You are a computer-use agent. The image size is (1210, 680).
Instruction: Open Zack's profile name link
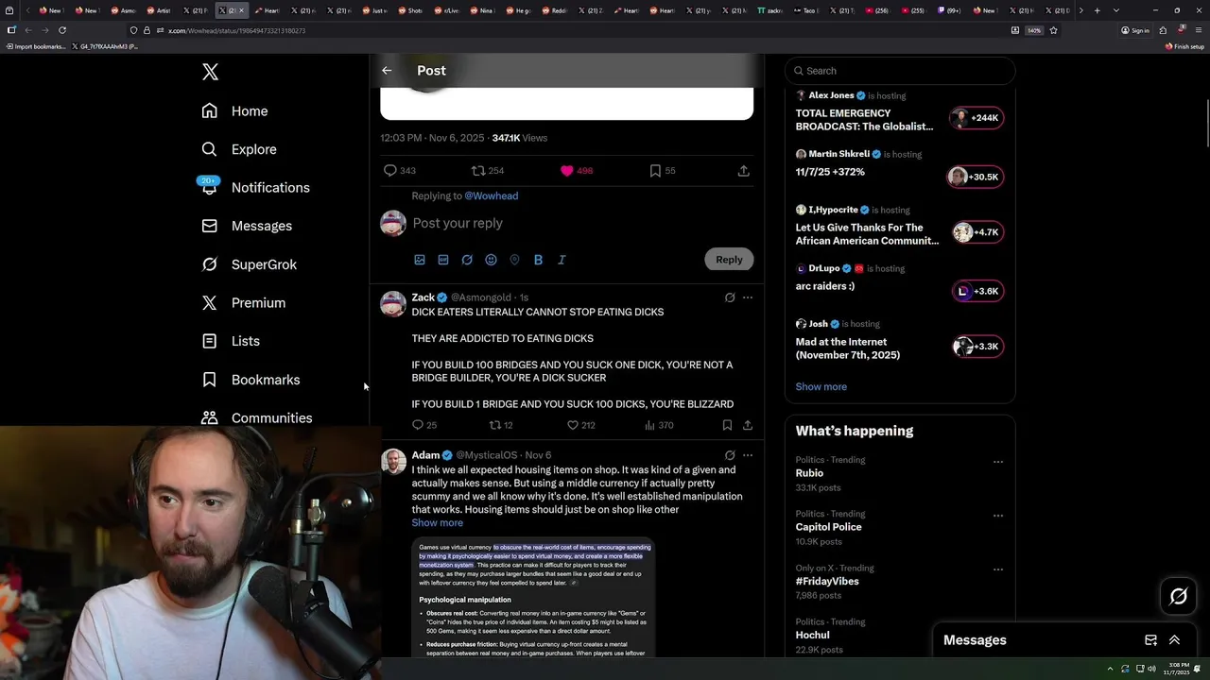pyautogui.click(x=423, y=297)
